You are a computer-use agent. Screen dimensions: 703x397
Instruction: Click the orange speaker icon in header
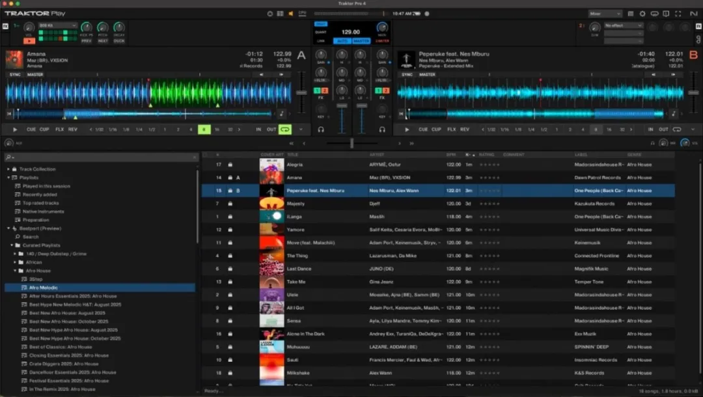(x=290, y=14)
